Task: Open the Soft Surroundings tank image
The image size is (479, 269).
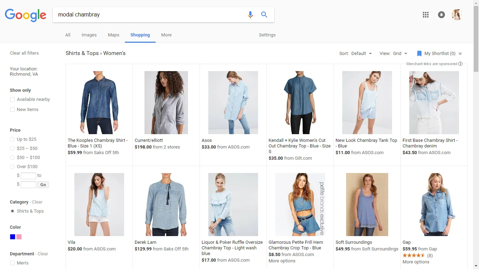Action: coord(367,205)
